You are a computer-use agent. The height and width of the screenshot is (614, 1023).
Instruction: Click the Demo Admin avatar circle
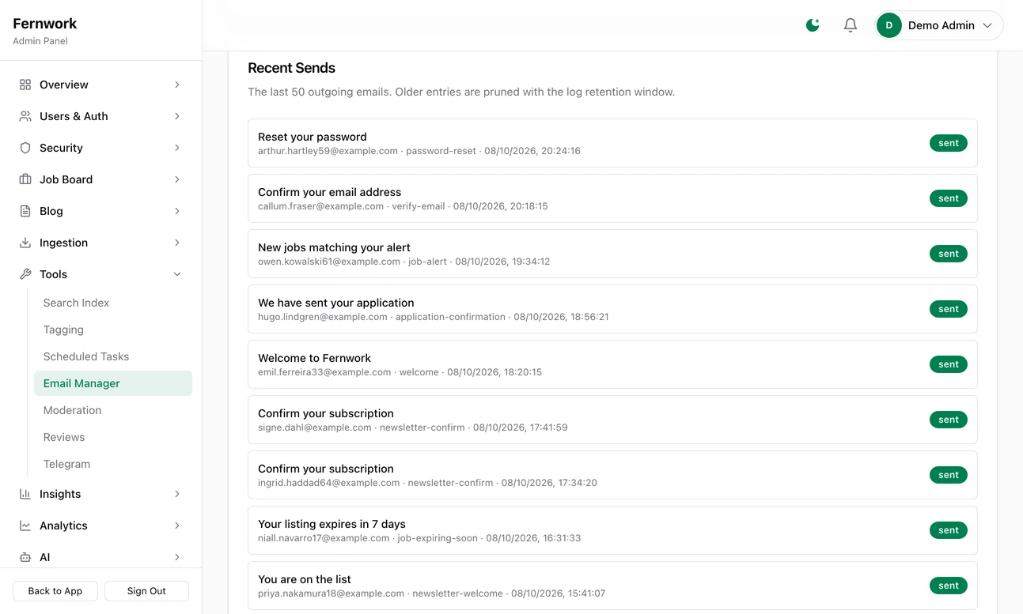click(889, 25)
